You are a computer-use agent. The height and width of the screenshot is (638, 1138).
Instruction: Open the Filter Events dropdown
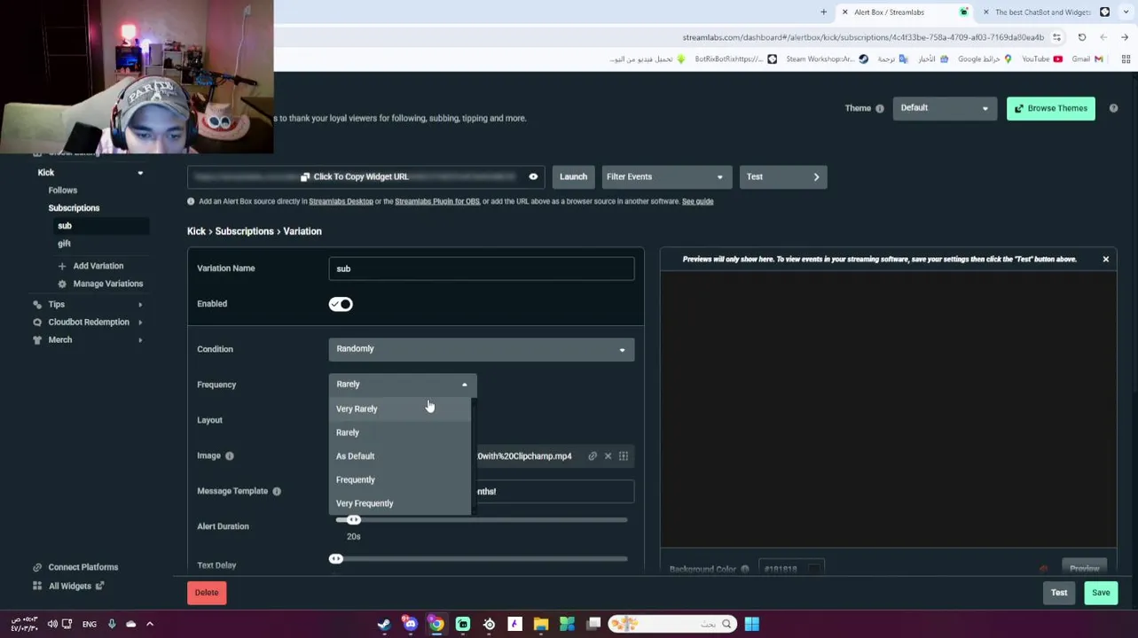[x=667, y=176]
